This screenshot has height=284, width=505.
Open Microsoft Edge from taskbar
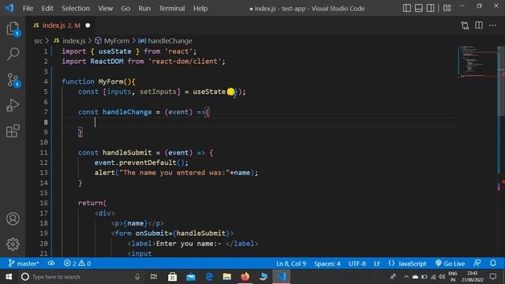[x=208, y=277]
